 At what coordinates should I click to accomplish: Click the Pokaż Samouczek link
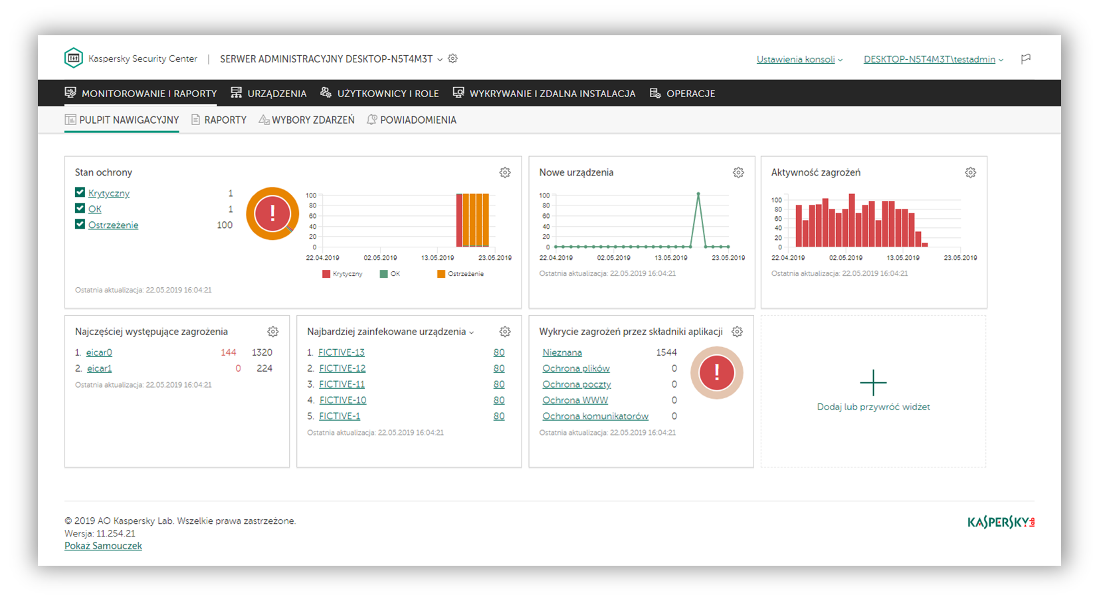(x=103, y=546)
